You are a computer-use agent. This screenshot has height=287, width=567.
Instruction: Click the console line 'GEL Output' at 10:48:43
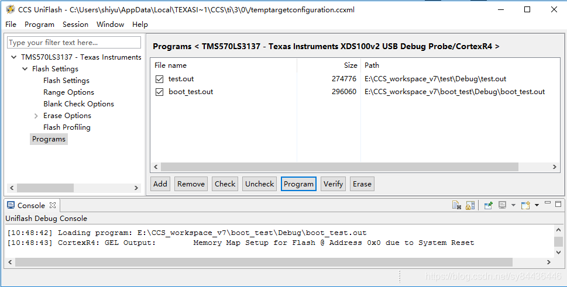[x=240, y=243]
